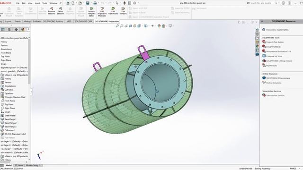Open the FeatureManager design tree tab
Screen dimensions: 303x170
(3, 29)
